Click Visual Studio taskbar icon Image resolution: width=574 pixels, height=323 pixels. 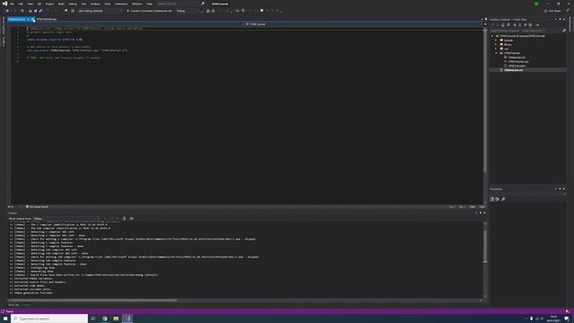tap(127, 319)
